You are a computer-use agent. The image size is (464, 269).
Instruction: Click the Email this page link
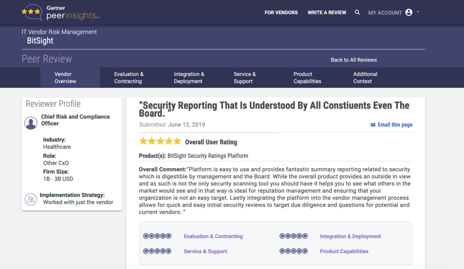click(395, 125)
